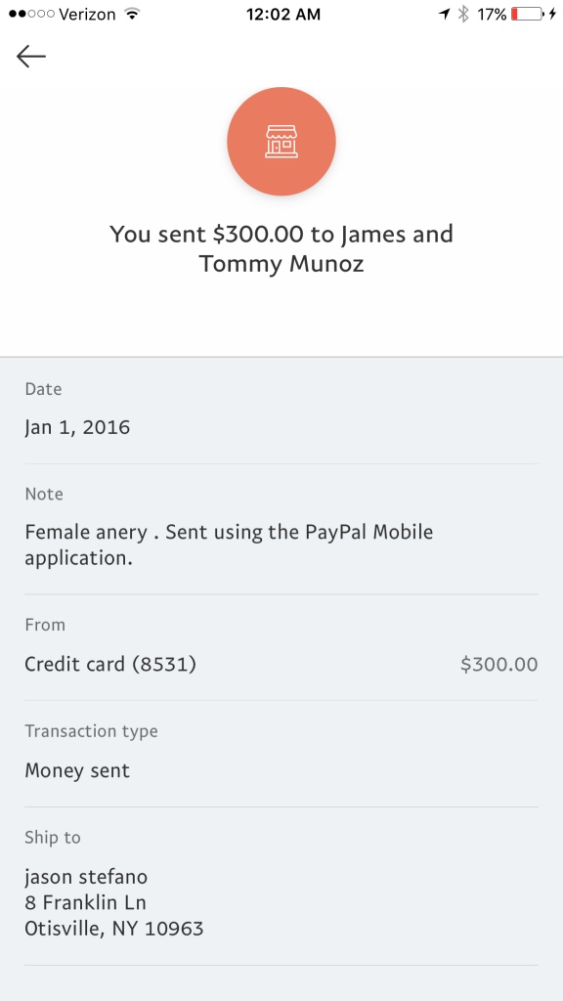
Task: Tap the Bluetooth status bar icon
Action: (x=464, y=14)
